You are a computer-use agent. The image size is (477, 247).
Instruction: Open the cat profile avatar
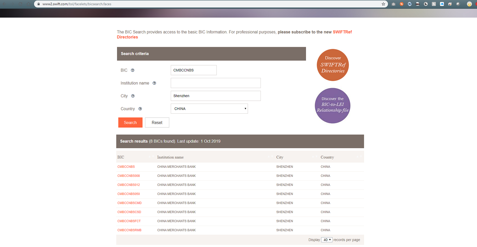[469, 4]
